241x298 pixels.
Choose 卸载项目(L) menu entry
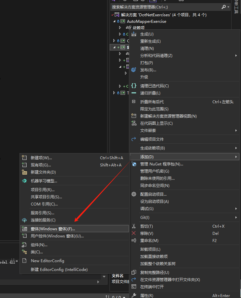pos(185,249)
